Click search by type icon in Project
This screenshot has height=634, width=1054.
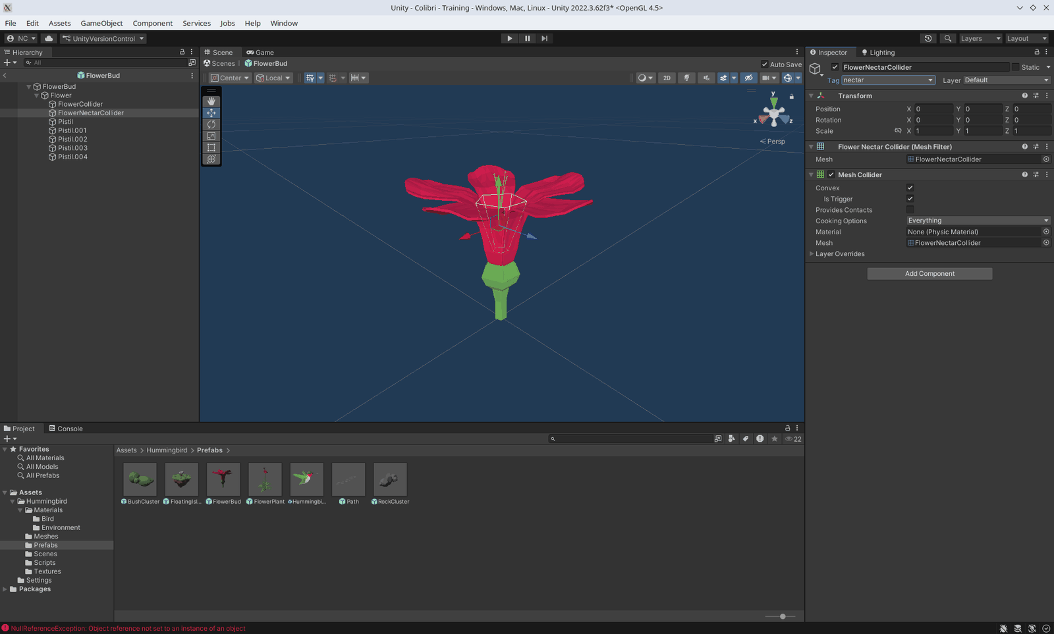click(x=731, y=438)
